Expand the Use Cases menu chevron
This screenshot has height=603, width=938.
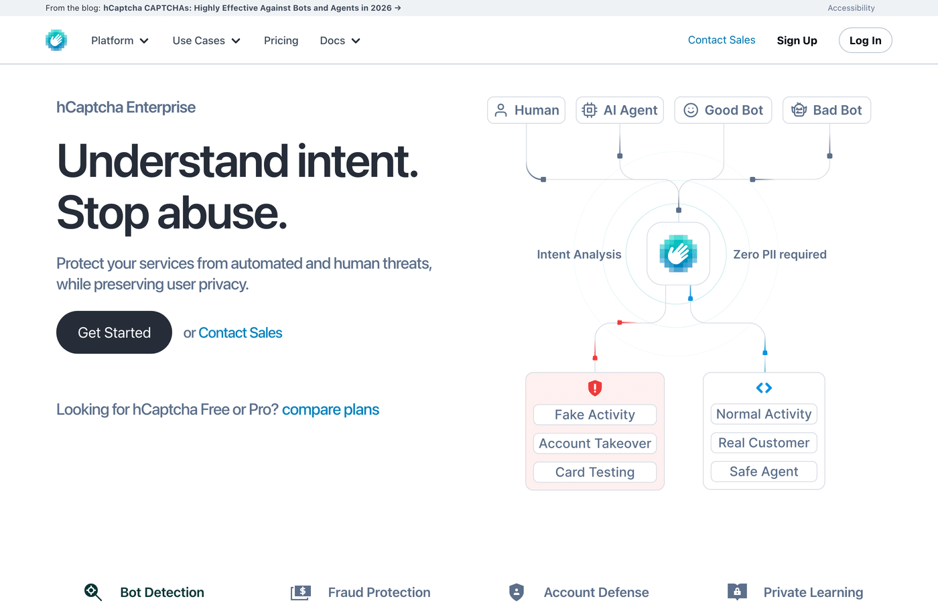coord(236,41)
